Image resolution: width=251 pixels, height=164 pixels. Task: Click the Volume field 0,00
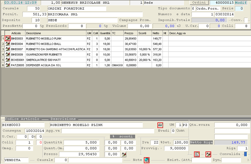(139, 26)
